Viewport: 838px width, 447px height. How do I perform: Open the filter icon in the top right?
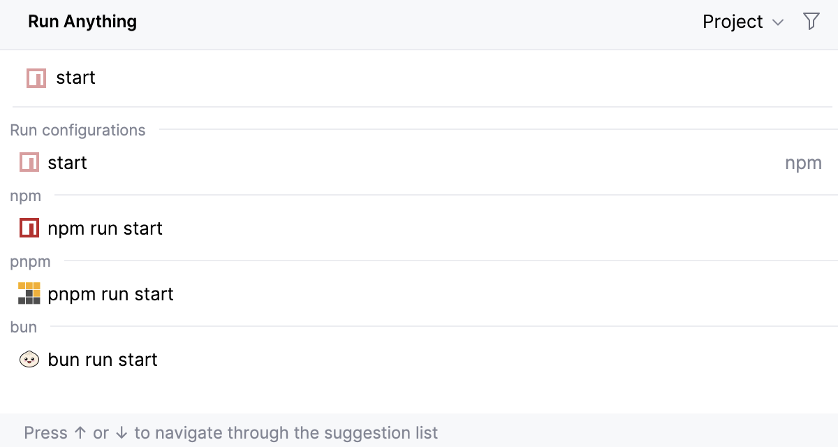coord(811,22)
